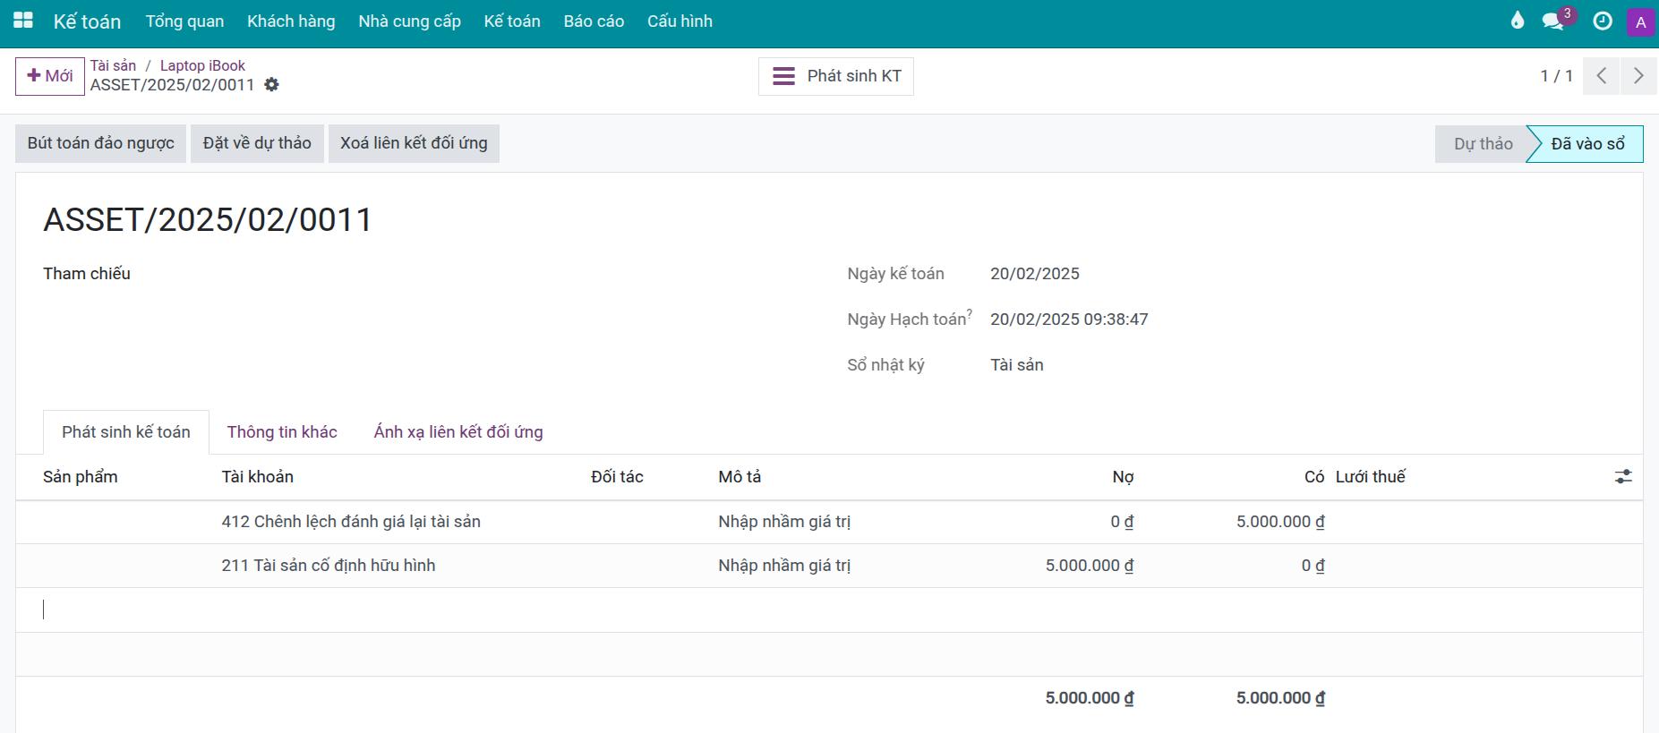Viewport: 1659px width, 733px height.
Task: Go to the next record arrow
Action: pos(1638,76)
